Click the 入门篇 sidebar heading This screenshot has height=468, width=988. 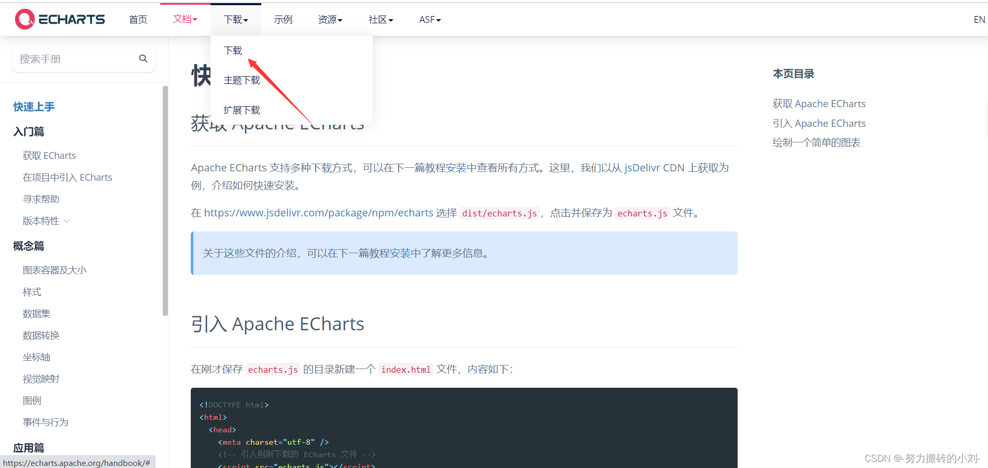tap(29, 131)
